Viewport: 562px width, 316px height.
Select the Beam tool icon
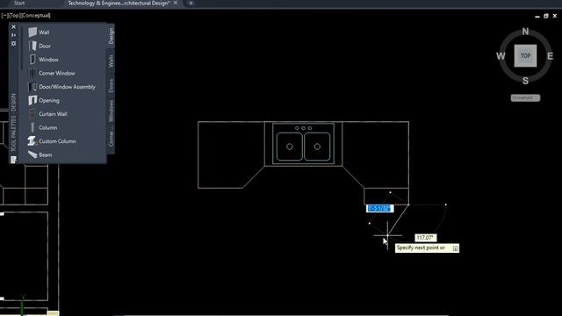(32, 154)
